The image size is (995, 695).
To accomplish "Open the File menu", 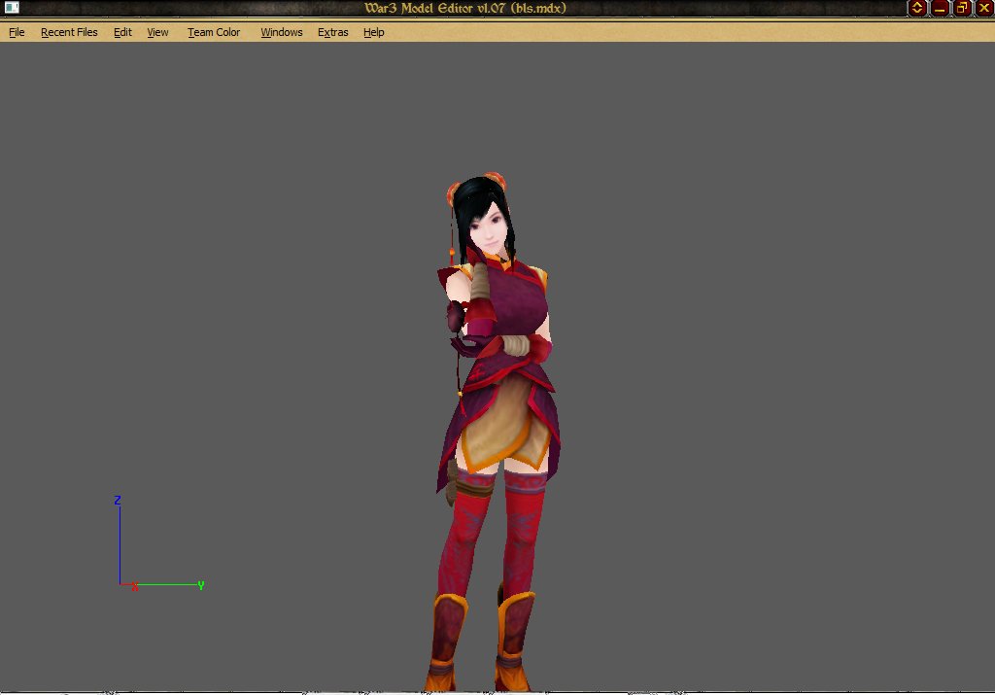I will coord(17,32).
